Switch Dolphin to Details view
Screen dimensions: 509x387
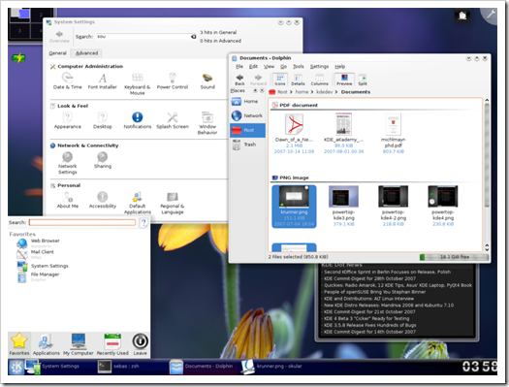pyautogui.click(x=298, y=80)
